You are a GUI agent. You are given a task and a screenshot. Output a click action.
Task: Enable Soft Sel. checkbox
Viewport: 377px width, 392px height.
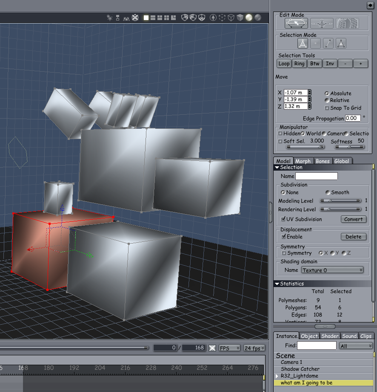pos(280,141)
